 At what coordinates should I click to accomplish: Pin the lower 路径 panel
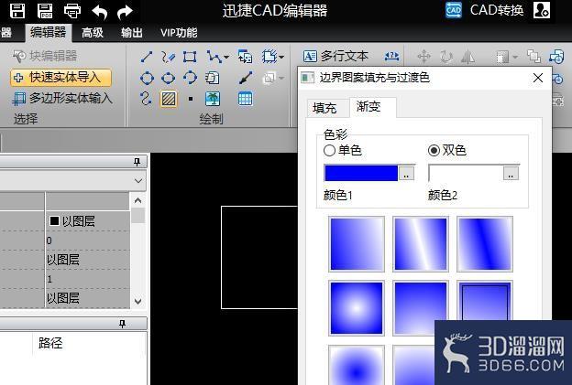coord(122,324)
